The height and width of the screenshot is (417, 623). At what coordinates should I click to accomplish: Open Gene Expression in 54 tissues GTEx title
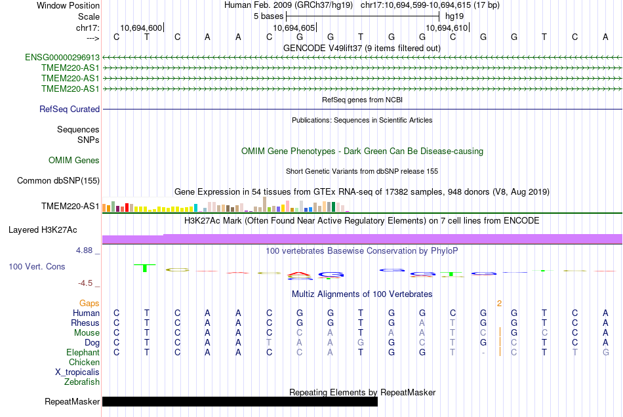(x=362, y=192)
